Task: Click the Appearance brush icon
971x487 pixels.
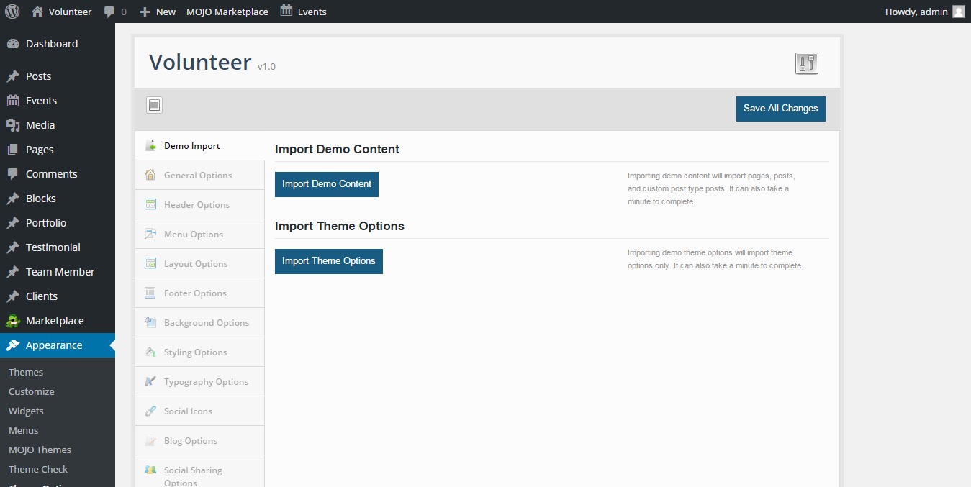Action: click(x=13, y=345)
